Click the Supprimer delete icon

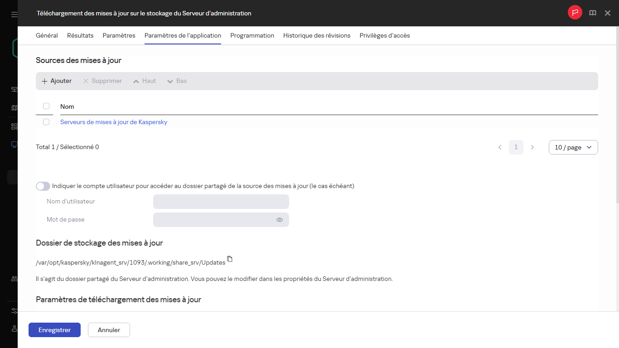coord(86,81)
